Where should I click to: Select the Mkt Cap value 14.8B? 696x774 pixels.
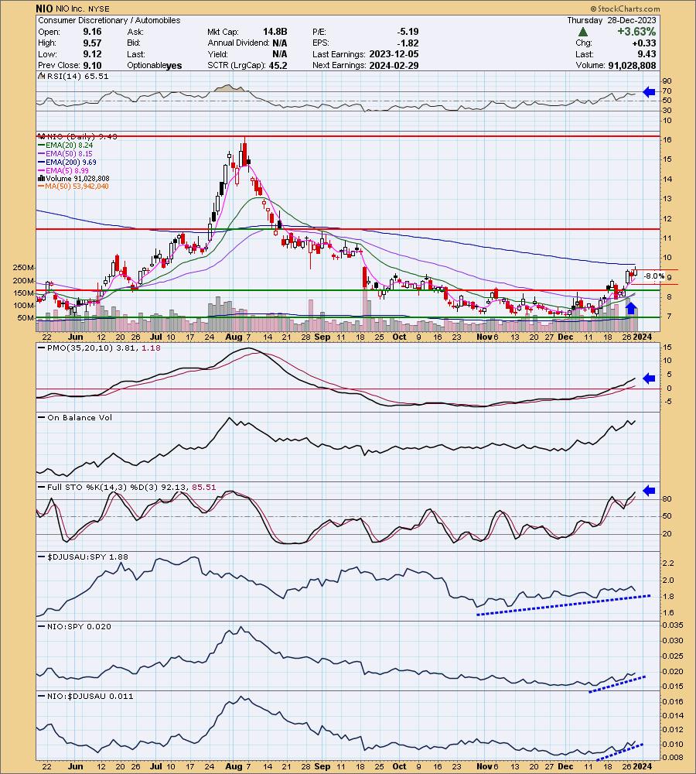click(275, 32)
